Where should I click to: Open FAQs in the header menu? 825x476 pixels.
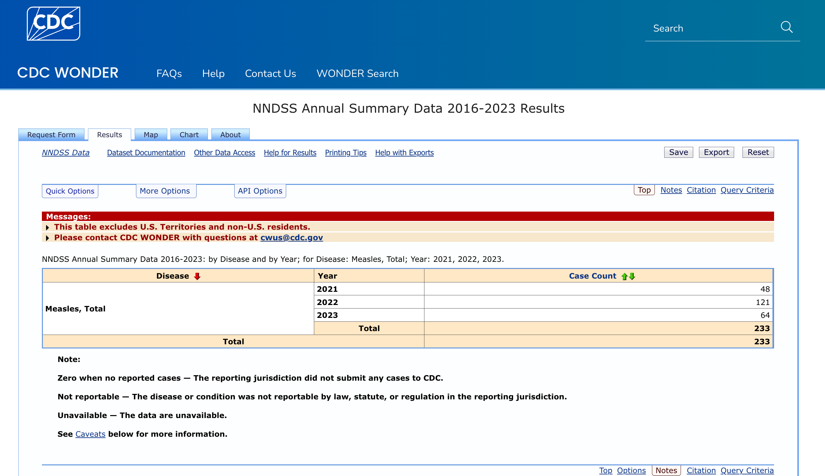[169, 73]
